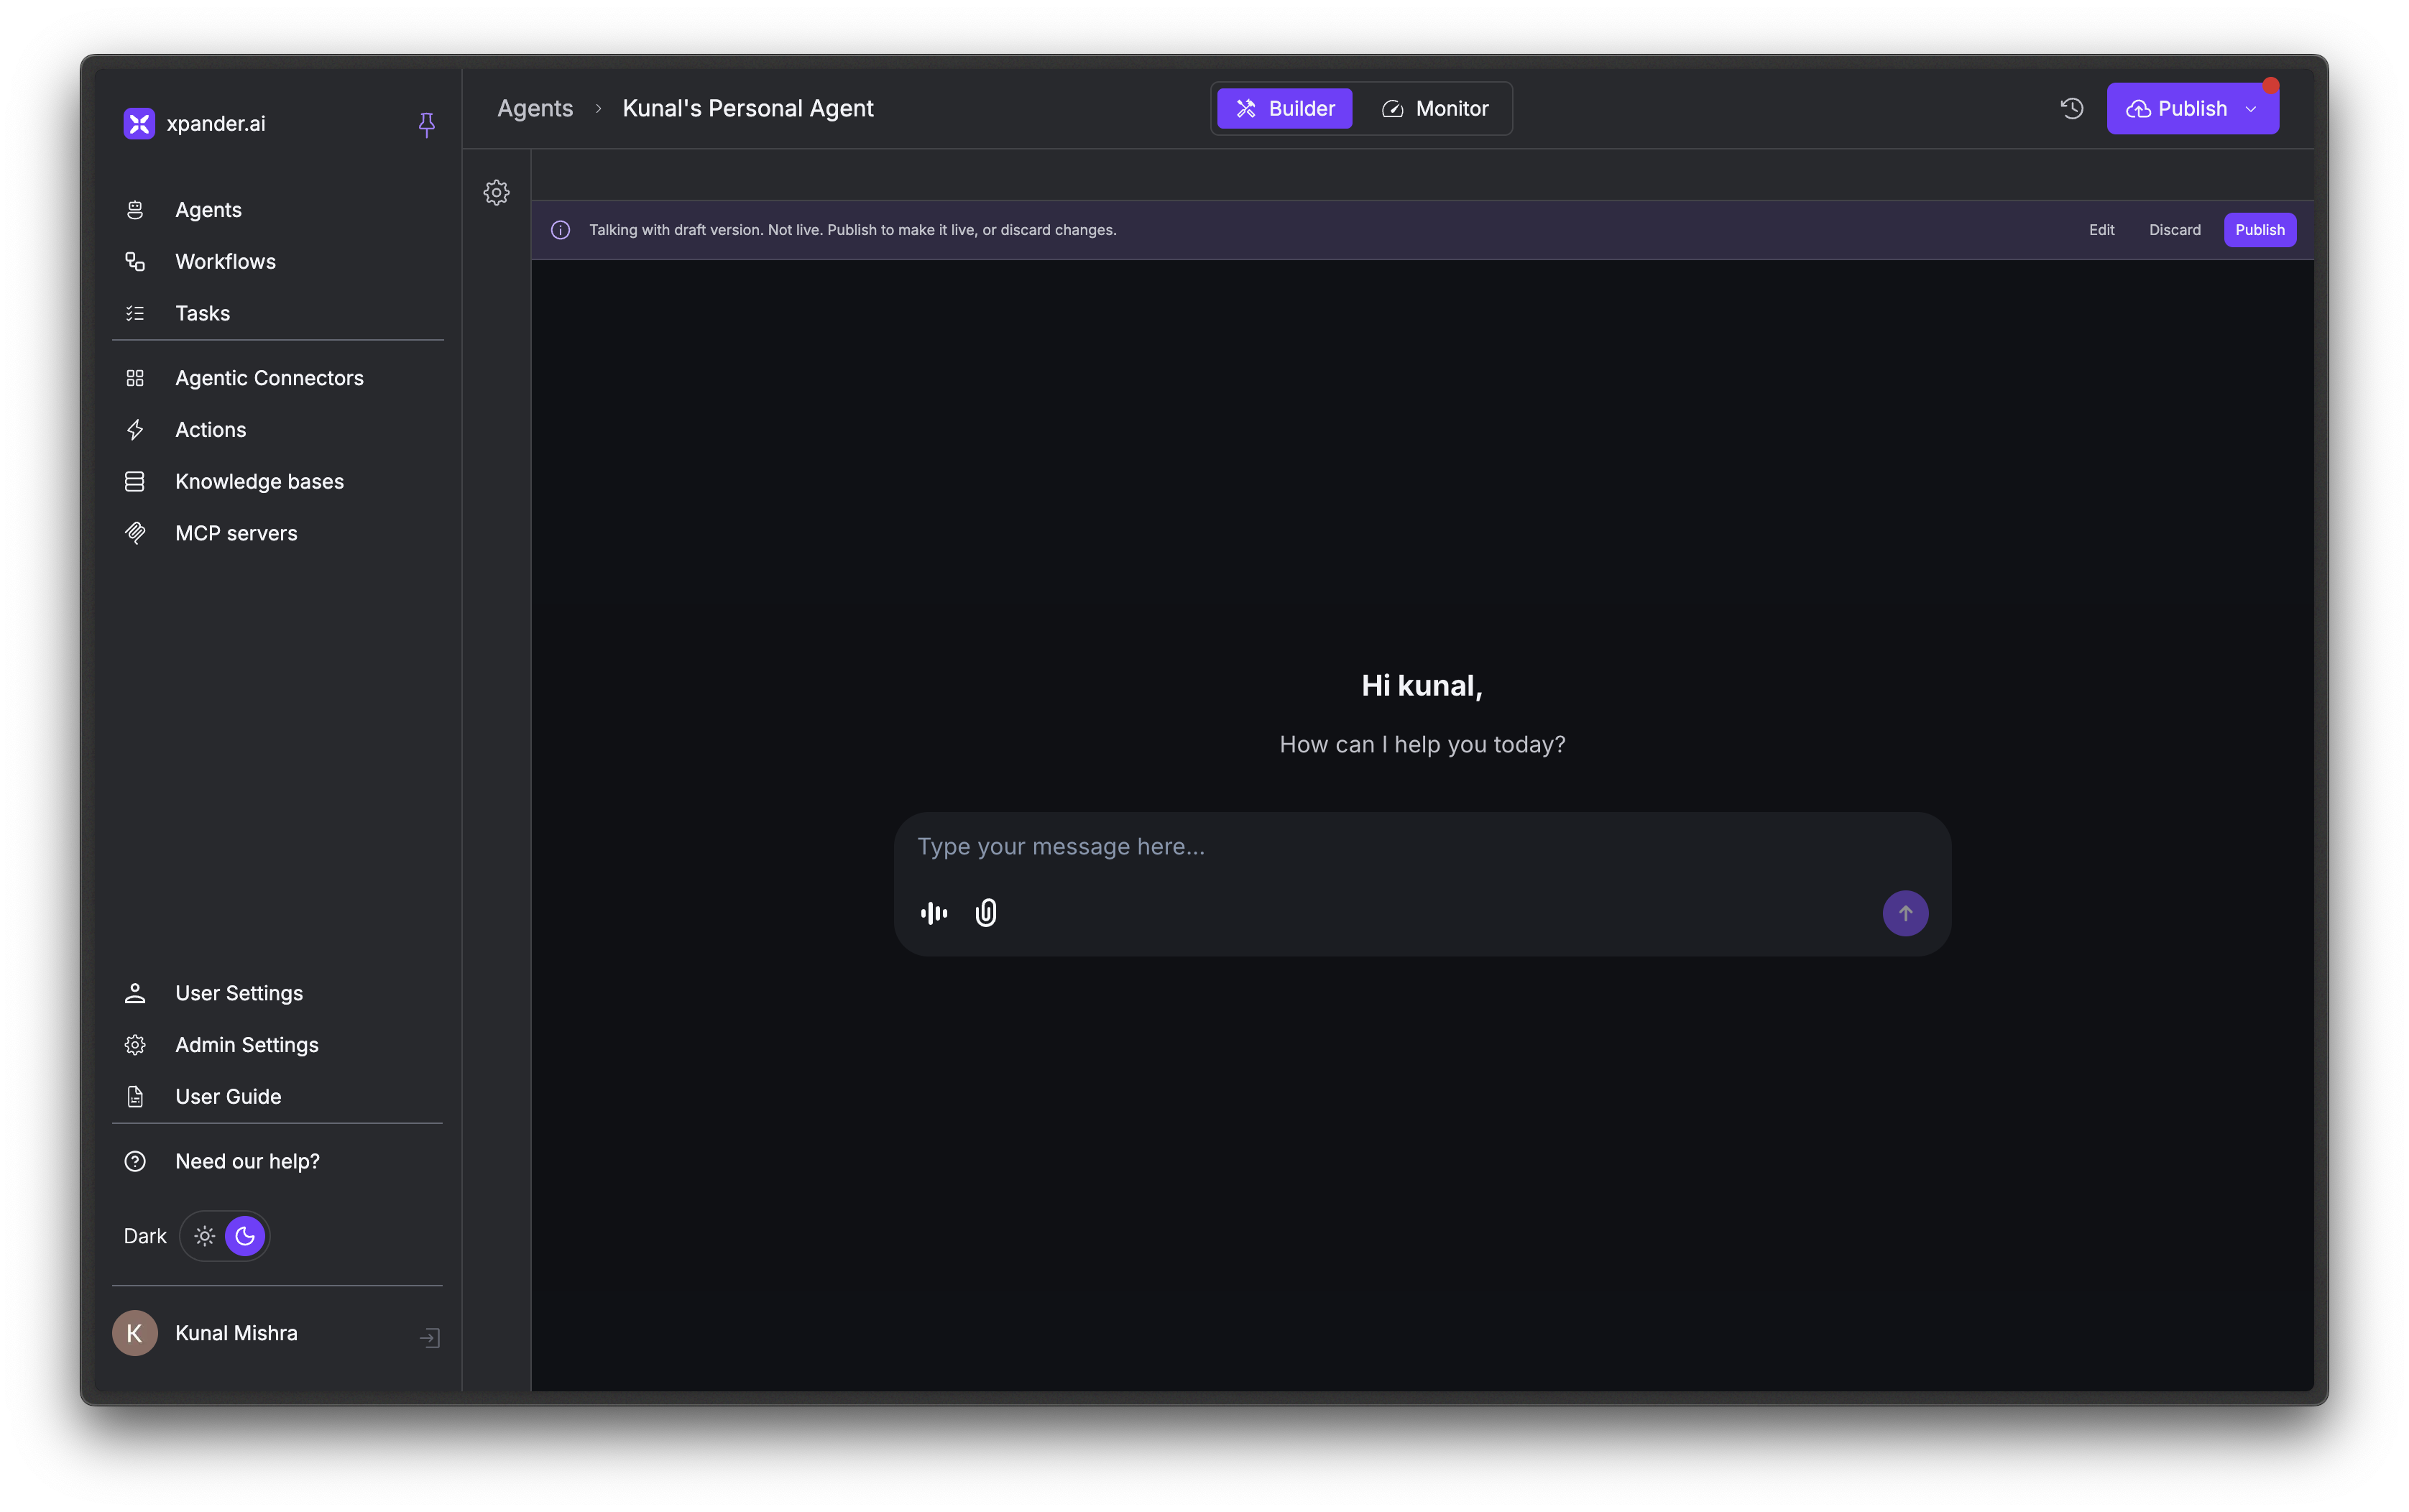Open Actions from the sidebar
2409x1512 pixels.
[210, 429]
